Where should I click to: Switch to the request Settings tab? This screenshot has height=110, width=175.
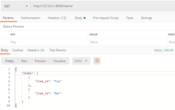146,18
